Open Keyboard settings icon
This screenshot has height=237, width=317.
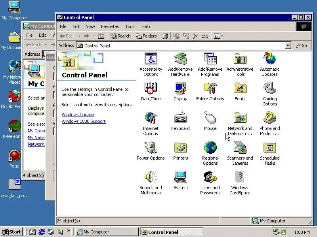tap(180, 121)
